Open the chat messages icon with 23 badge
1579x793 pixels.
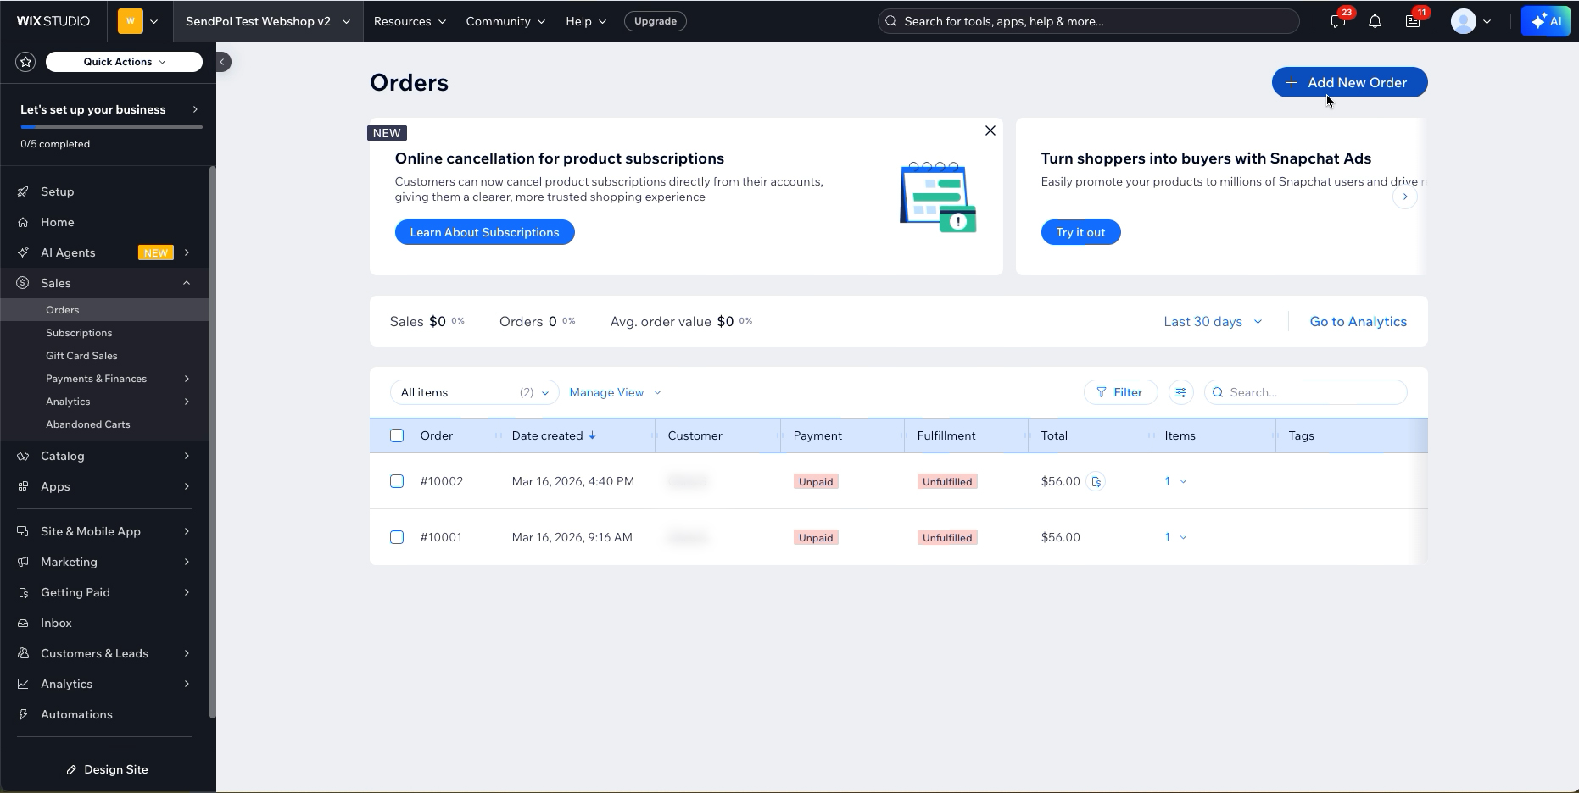(x=1338, y=21)
